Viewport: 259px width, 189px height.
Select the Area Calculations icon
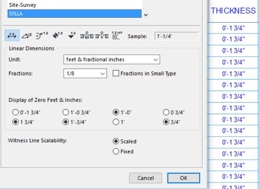(x=115, y=36)
